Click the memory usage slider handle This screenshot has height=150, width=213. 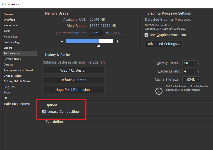click(99, 46)
